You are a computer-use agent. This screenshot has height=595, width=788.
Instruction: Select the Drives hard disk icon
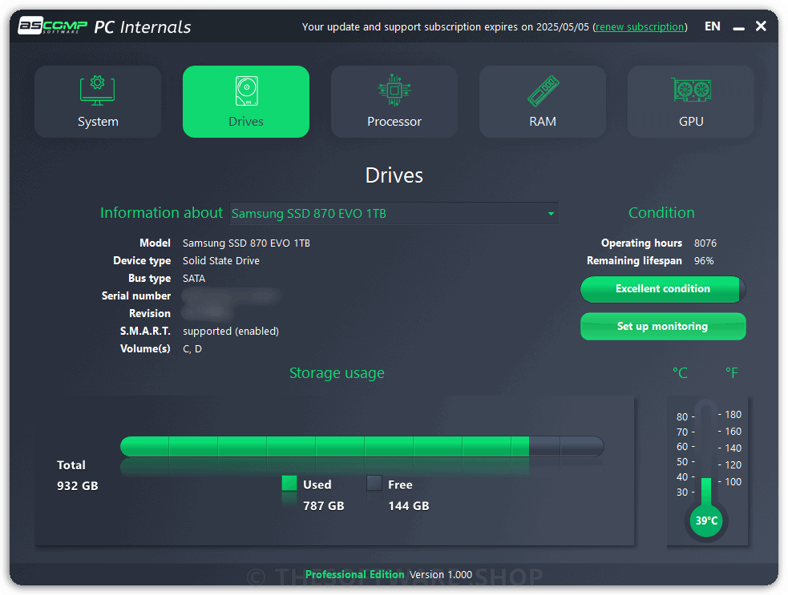pyautogui.click(x=246, y=90)
